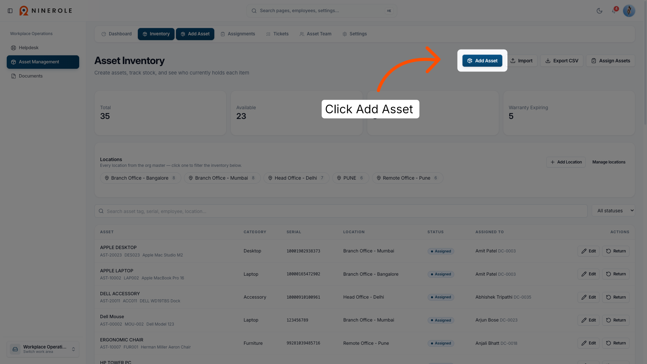
Task: Expand the Workplace Operations work area switcher
Action: pos(43,349)
